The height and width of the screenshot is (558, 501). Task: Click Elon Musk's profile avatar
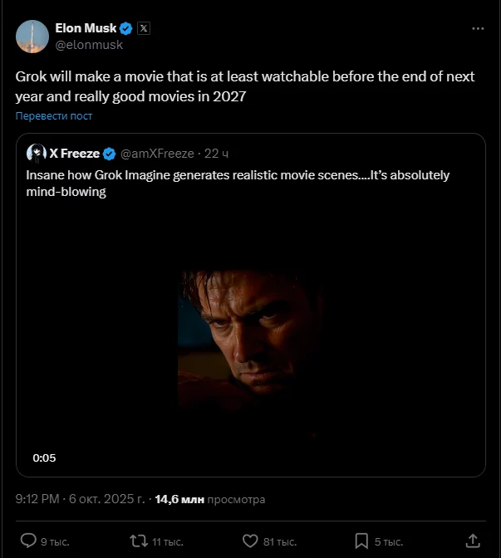tap(32, 34)
